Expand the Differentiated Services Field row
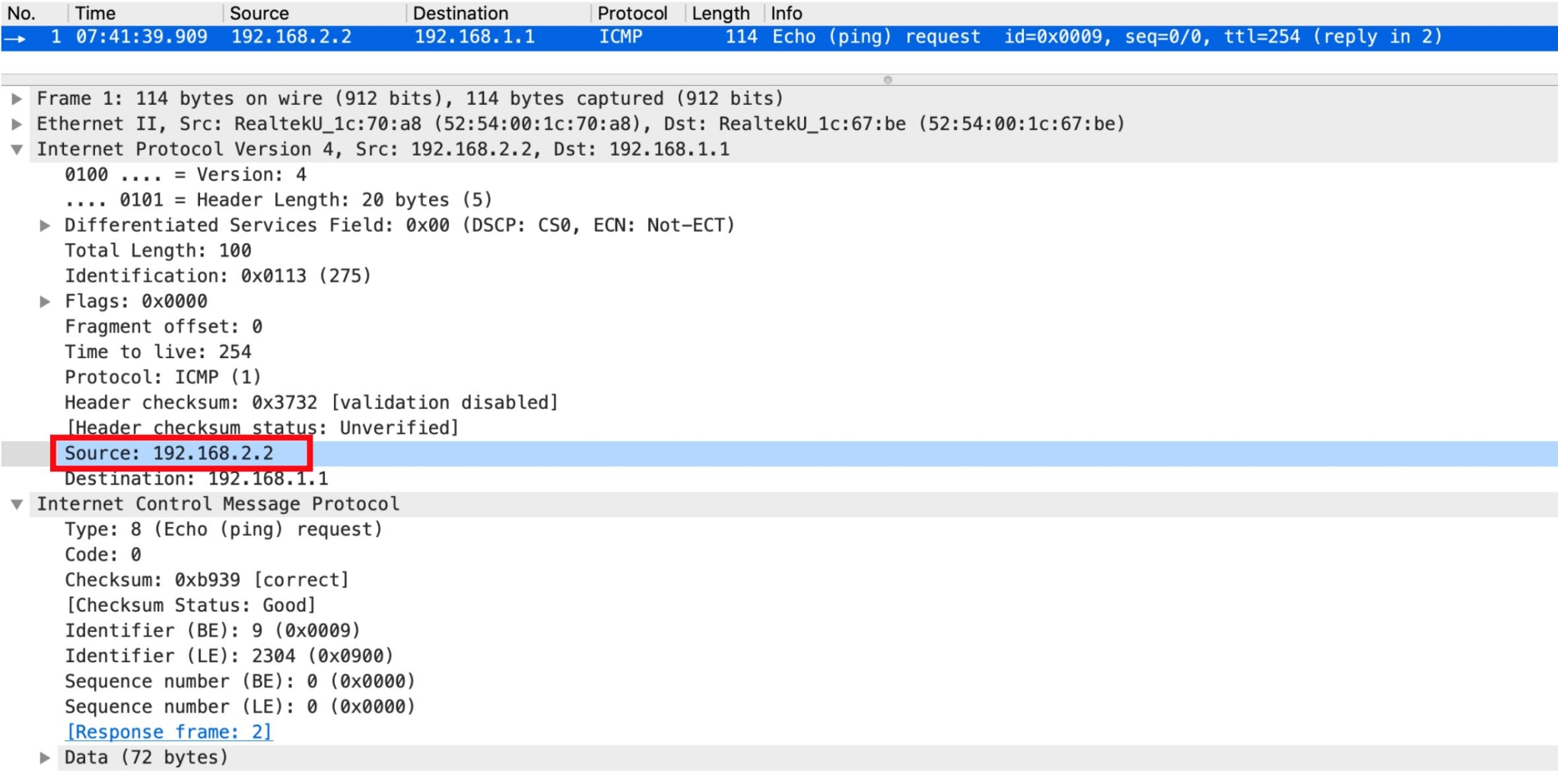 coord(45,226)
